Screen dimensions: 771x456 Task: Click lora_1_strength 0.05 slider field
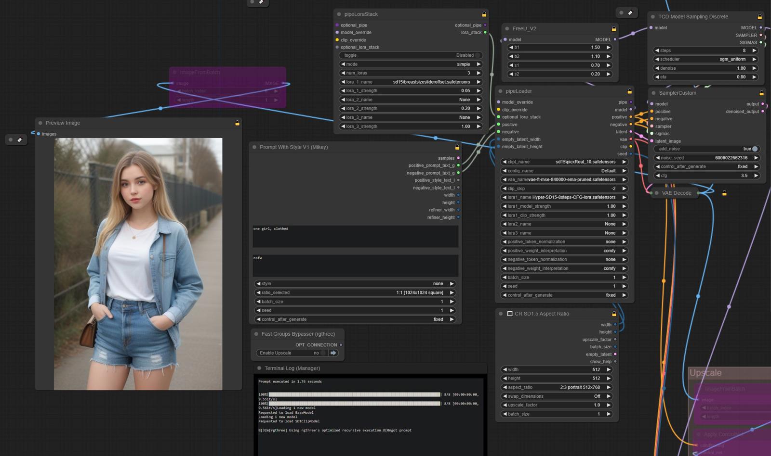tap(411, 91)
